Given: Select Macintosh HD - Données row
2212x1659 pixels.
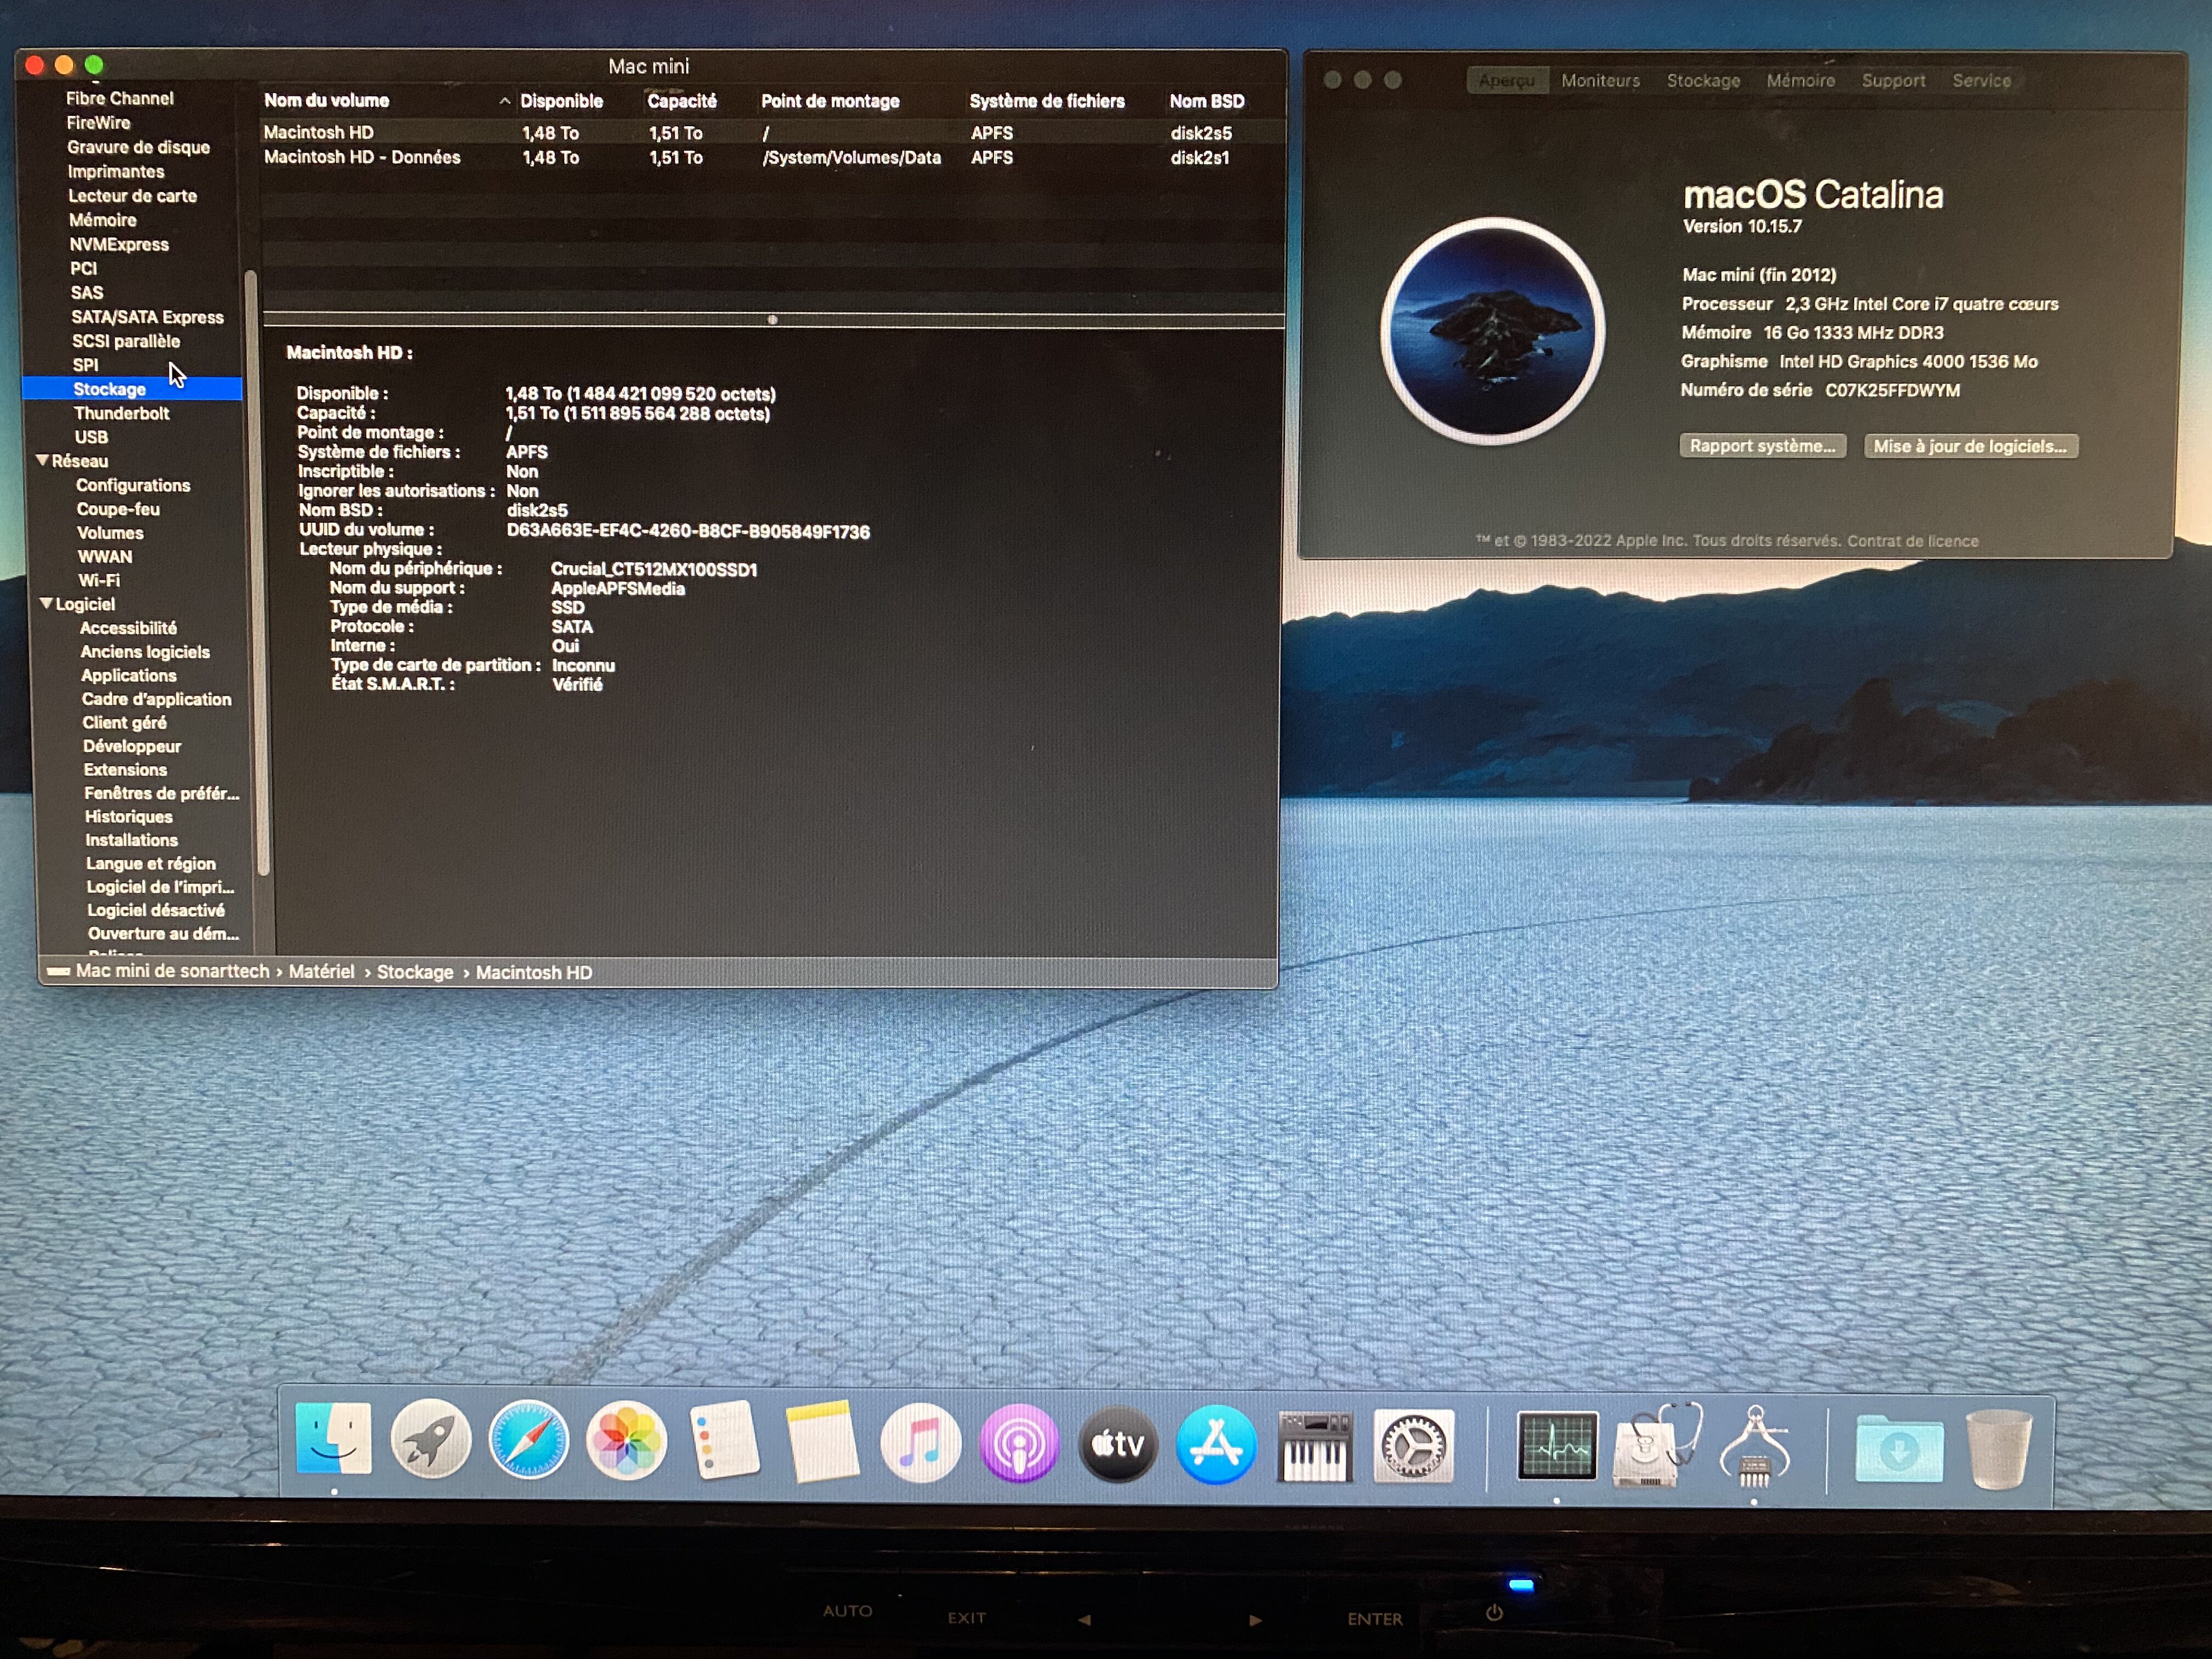Looking at the screenshot, I should tap(772, 157).
